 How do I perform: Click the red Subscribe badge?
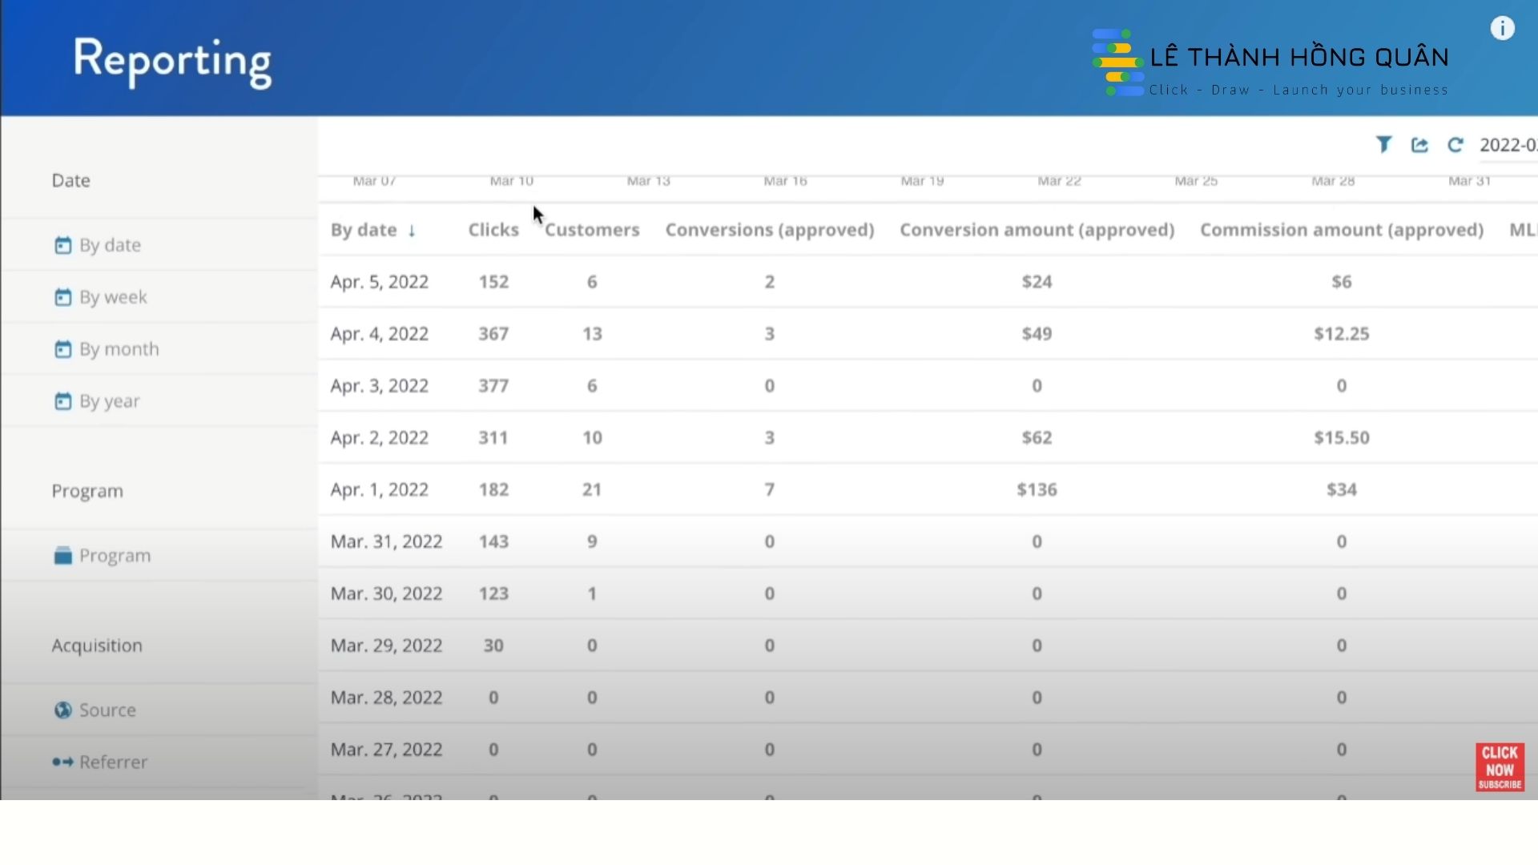tap(1500, 767)
